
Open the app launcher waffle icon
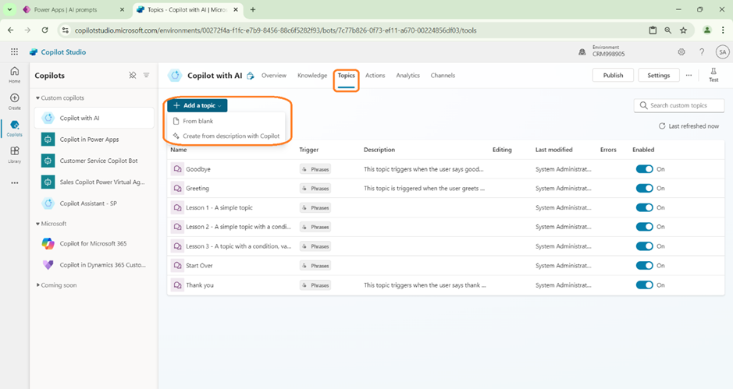(14, 52)
